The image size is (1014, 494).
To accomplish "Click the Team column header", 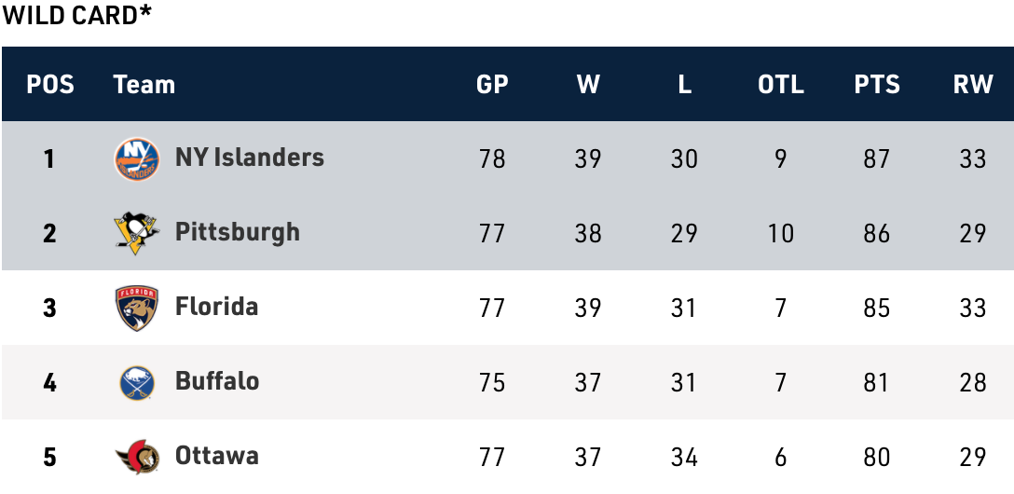I will (x=144, y=85).
